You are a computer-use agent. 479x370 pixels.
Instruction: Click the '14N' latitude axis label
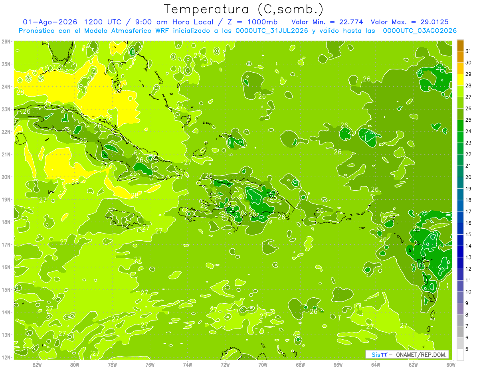coord(6,312)
